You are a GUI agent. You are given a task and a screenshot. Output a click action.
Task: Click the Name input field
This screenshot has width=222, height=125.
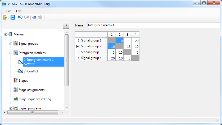point(153,25)
